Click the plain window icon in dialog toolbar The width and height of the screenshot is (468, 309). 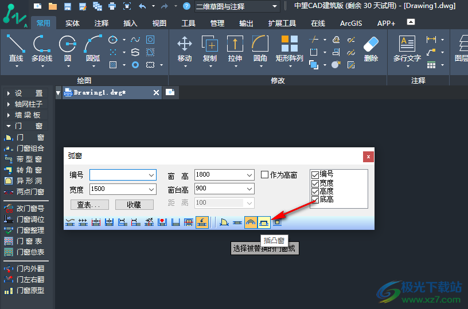pyautogui.click(x=237, y=222)
